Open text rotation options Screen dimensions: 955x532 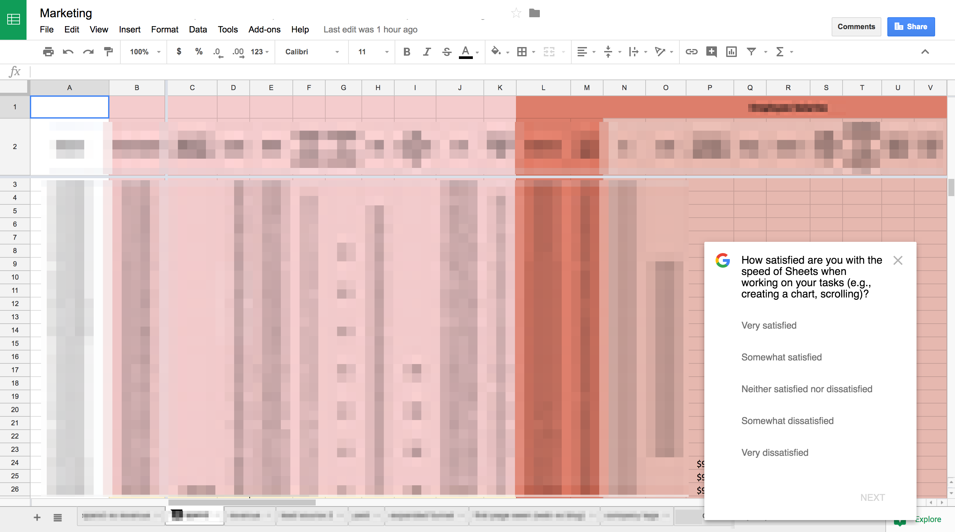click(660, 52)
